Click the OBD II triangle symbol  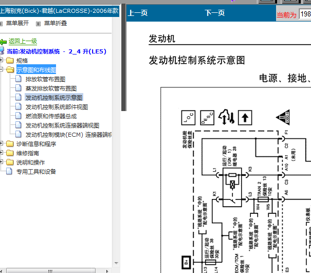click(283, 117)
